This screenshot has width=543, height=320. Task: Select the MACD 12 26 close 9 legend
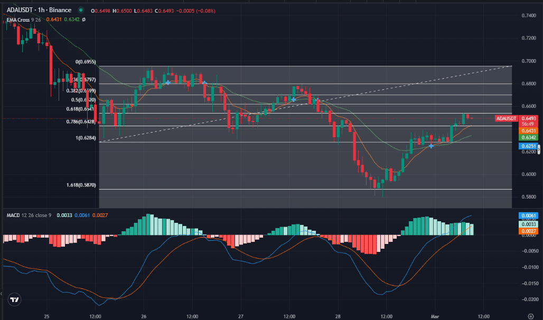point(29,215)
